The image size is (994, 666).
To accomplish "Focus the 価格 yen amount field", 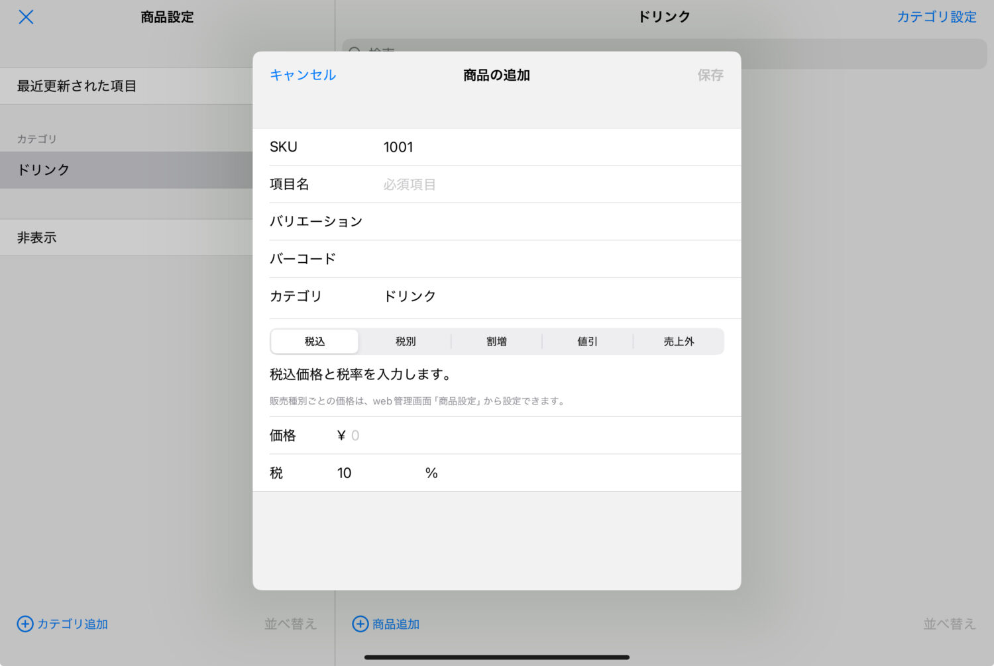I will [496, 436].
